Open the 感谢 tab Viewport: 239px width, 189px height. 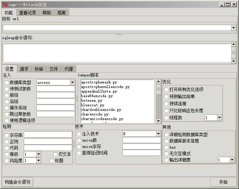pos(61,13)
